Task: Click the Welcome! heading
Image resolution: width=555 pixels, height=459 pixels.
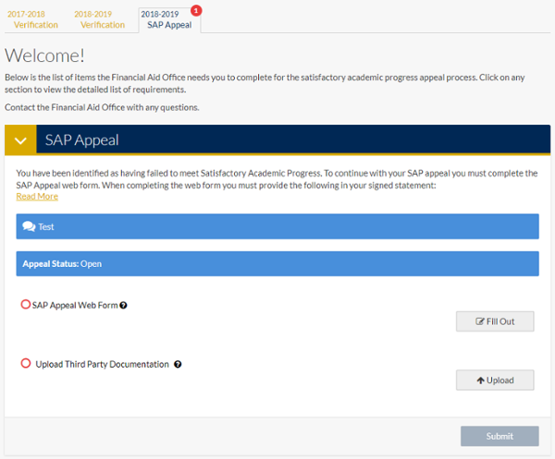Action: pos(45,55)
